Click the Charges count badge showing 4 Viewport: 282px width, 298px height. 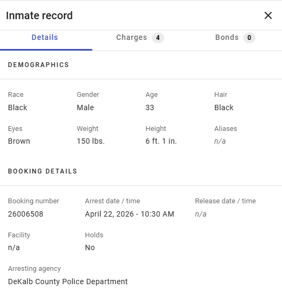click(x=158, y=38)
